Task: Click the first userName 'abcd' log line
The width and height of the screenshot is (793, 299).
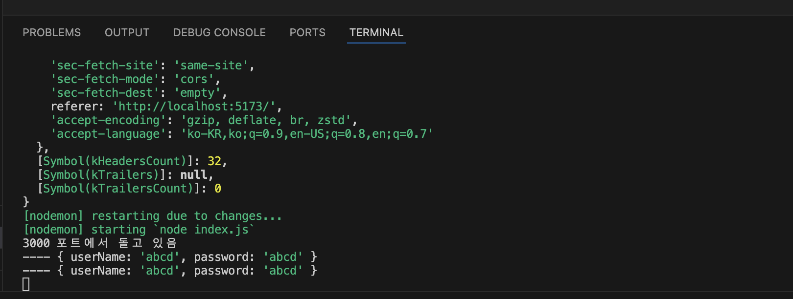Action: [x=170, y=257]
